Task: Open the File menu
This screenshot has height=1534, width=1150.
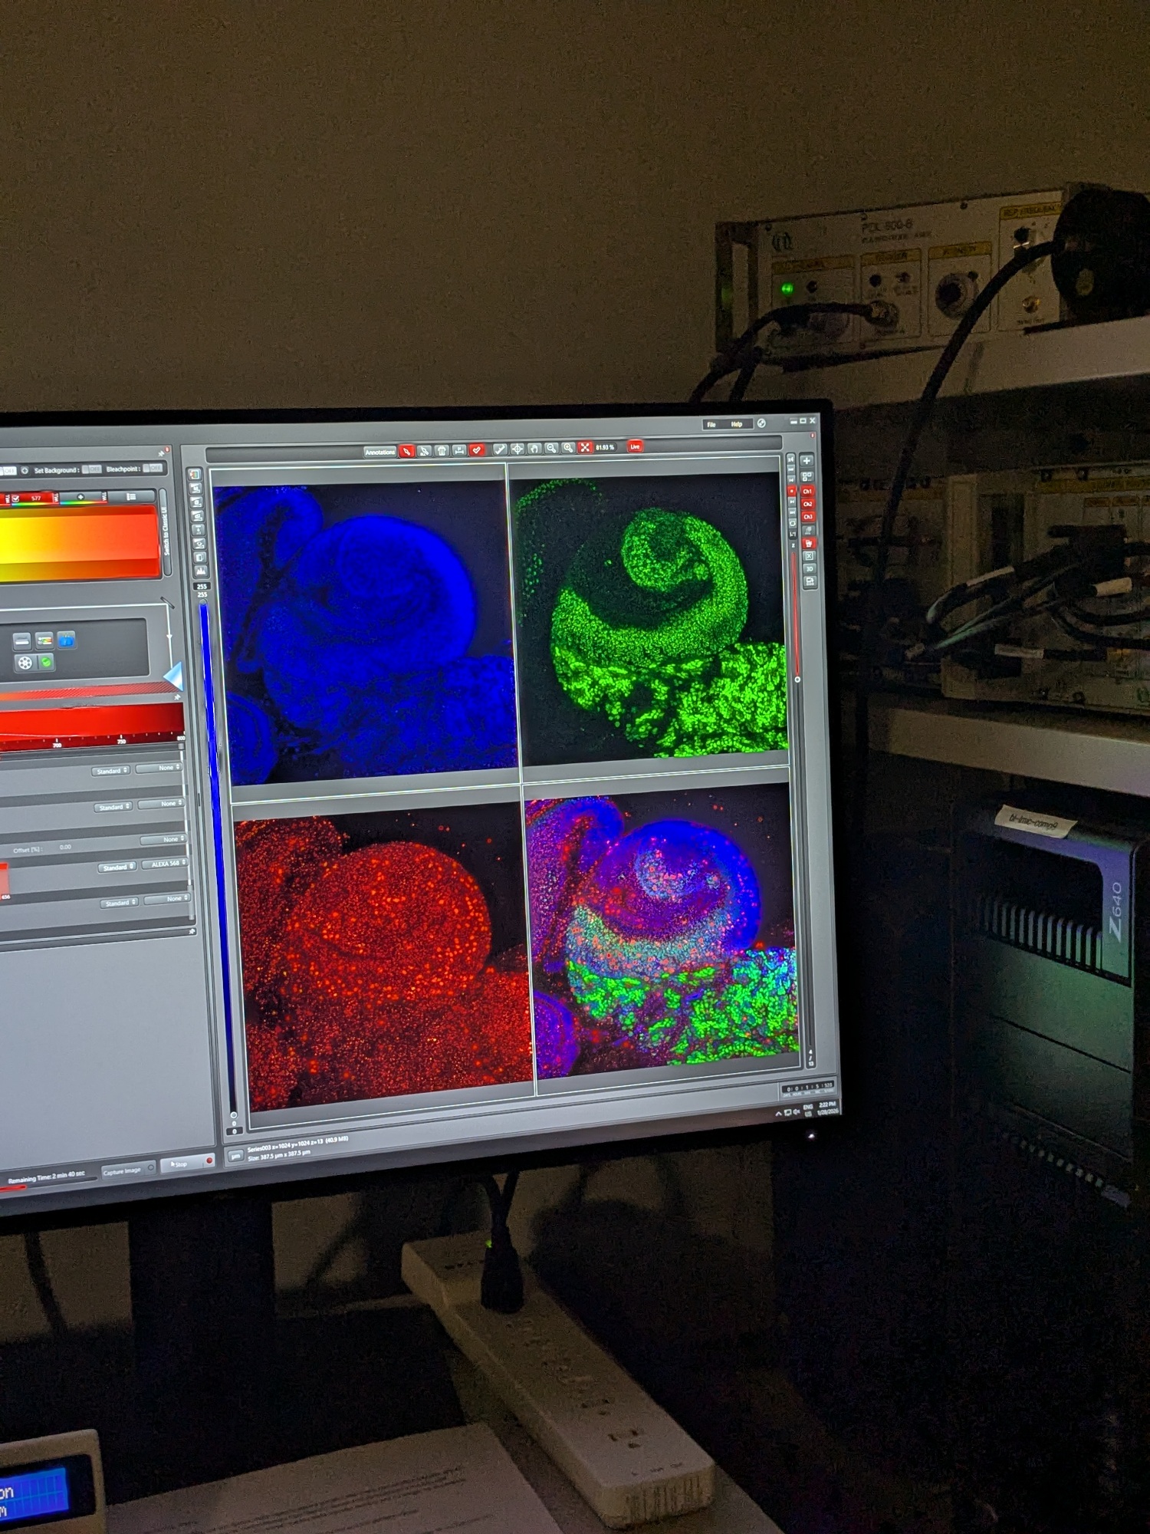Action: [x=711, y=424]
